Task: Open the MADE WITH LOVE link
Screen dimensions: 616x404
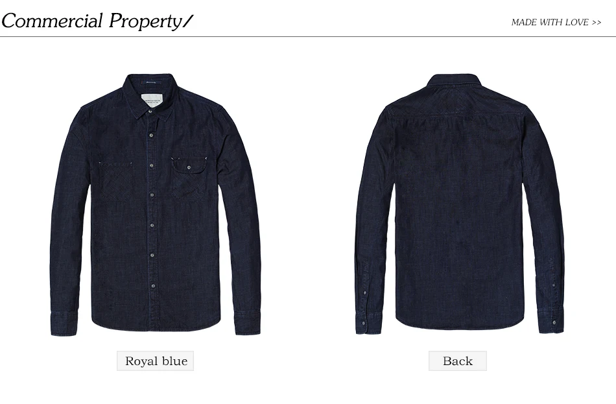Action: click(x=556, y=23)
